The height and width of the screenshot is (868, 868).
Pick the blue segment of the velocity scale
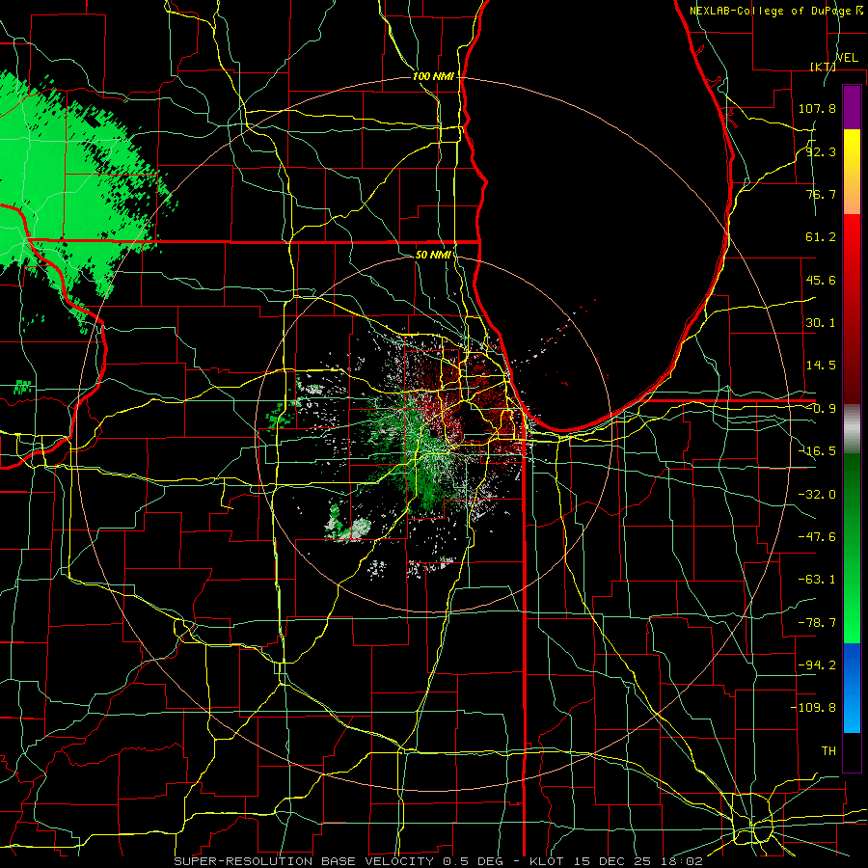(x=852, y=688)
